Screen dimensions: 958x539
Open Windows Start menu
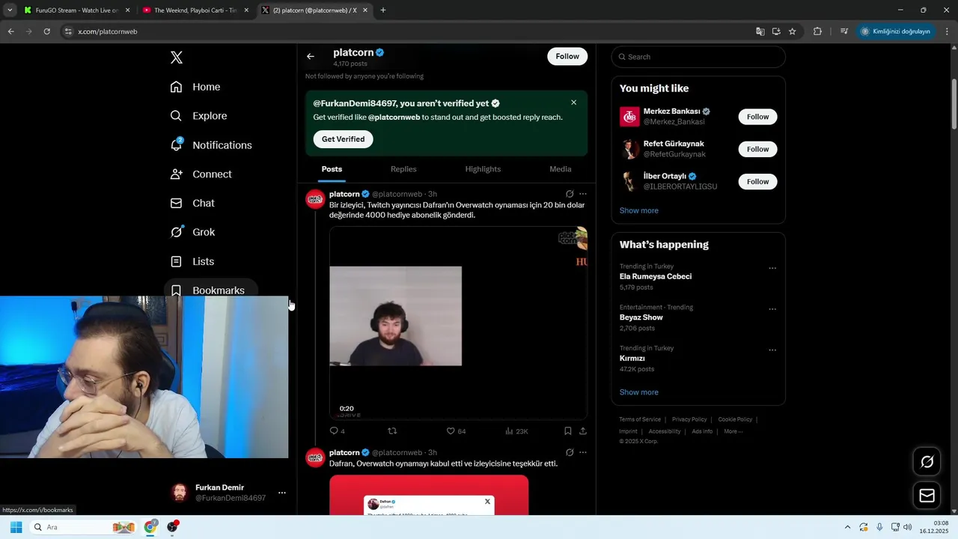[x=16, y=527]
